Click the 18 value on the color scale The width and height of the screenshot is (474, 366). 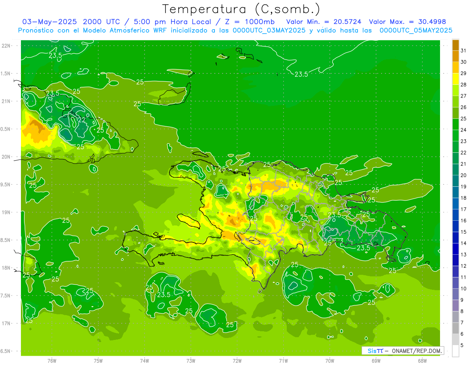click(x=463, y=198)
